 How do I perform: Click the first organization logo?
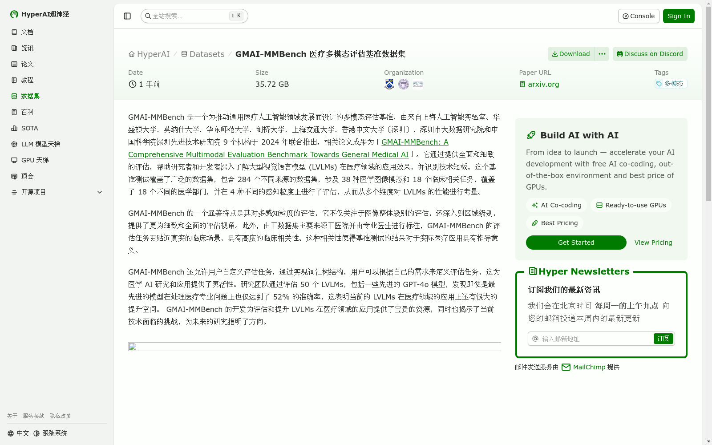[389, 84]
